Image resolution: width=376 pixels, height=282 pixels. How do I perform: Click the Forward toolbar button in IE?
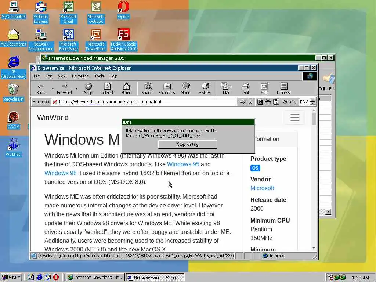64,88
